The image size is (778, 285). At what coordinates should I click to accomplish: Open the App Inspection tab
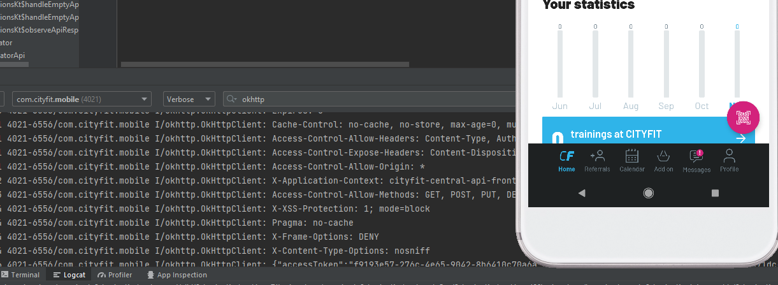176,275
